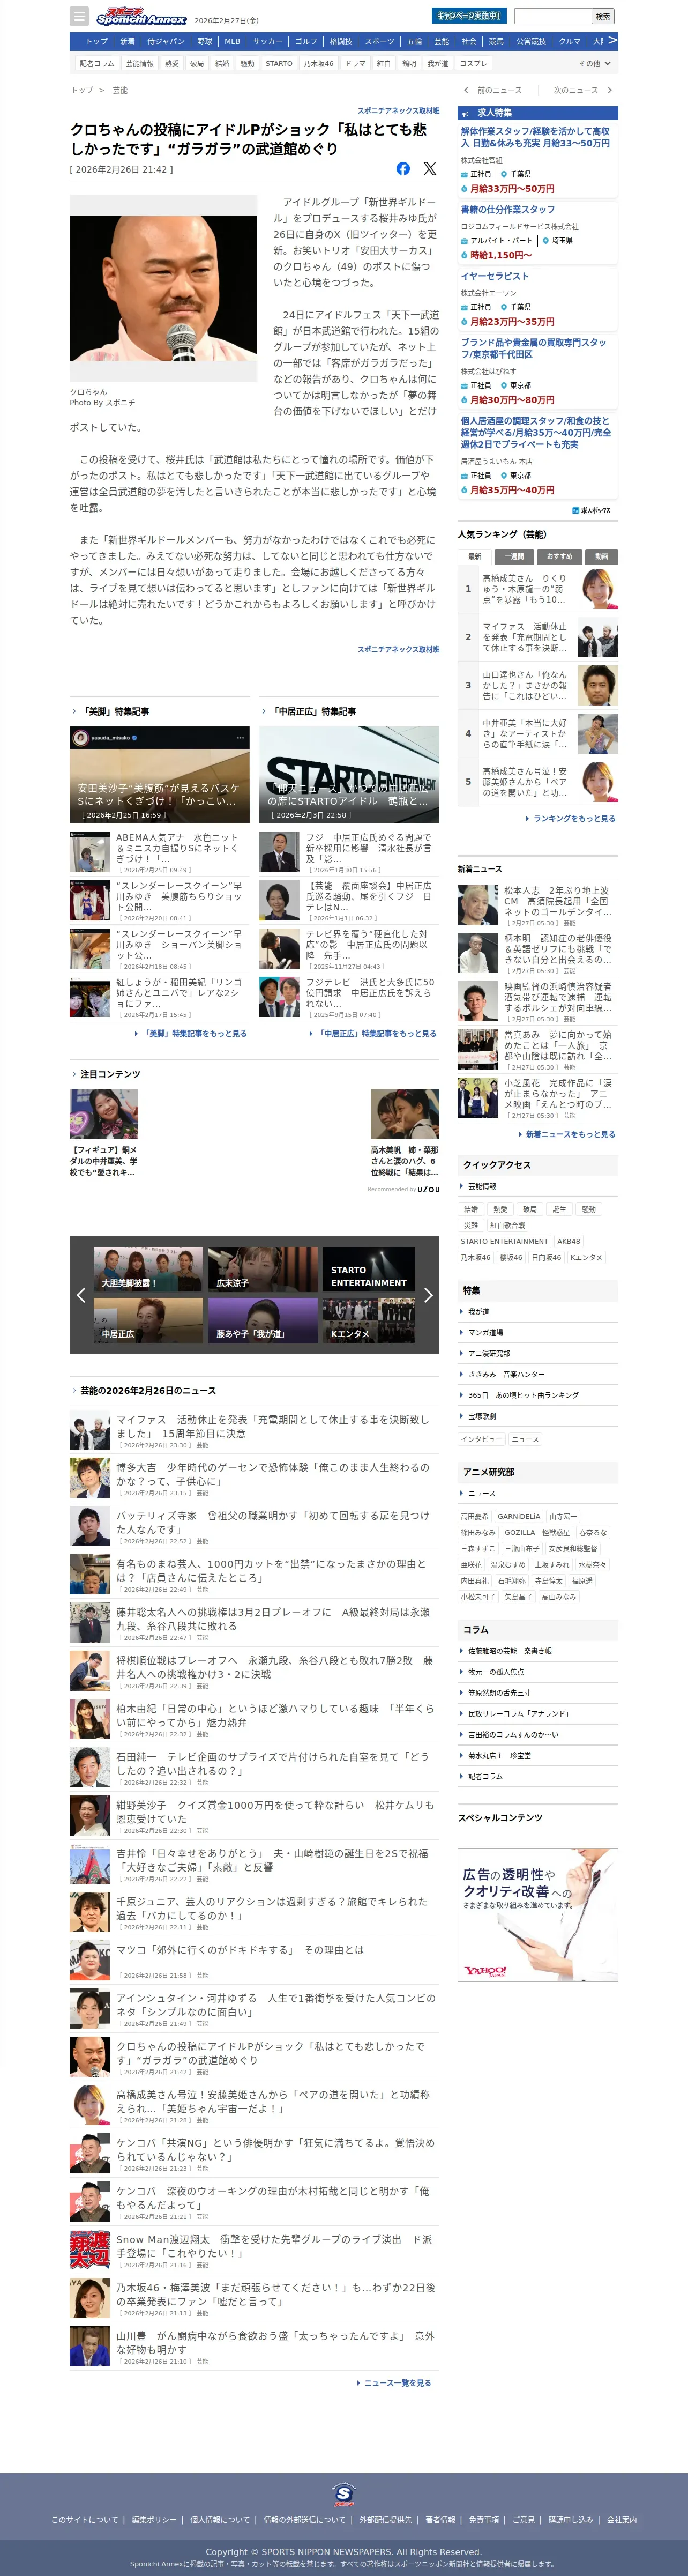
Task: Expand the 芸能情報 quick access item
Action: click(538, 1186)
